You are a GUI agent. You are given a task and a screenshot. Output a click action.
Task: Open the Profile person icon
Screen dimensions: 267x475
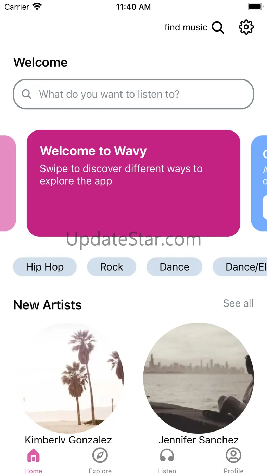(233, 455)
